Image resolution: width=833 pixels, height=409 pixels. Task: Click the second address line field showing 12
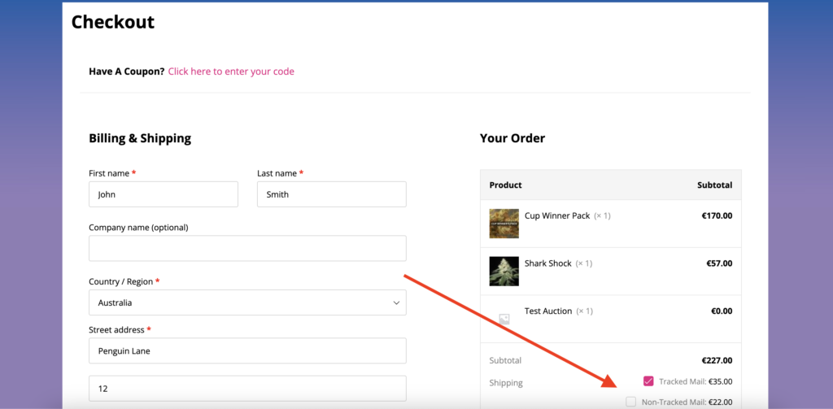pos(246,389)
